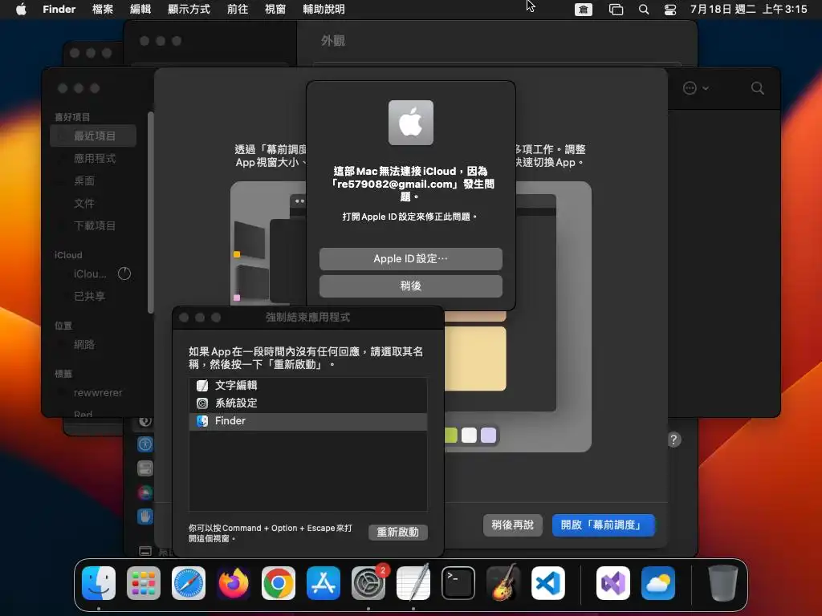Open the 視窗 menu
This screenshot has height=616, width=822.
(x=275, y=10)
